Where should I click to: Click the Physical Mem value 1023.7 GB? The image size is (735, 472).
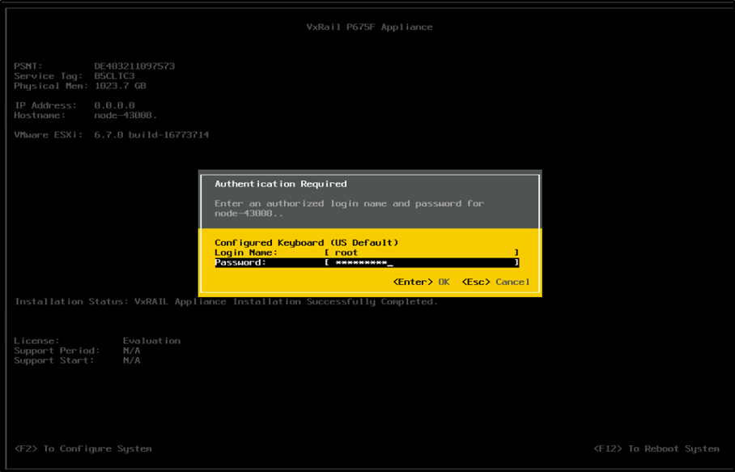(x=121, y=86)
